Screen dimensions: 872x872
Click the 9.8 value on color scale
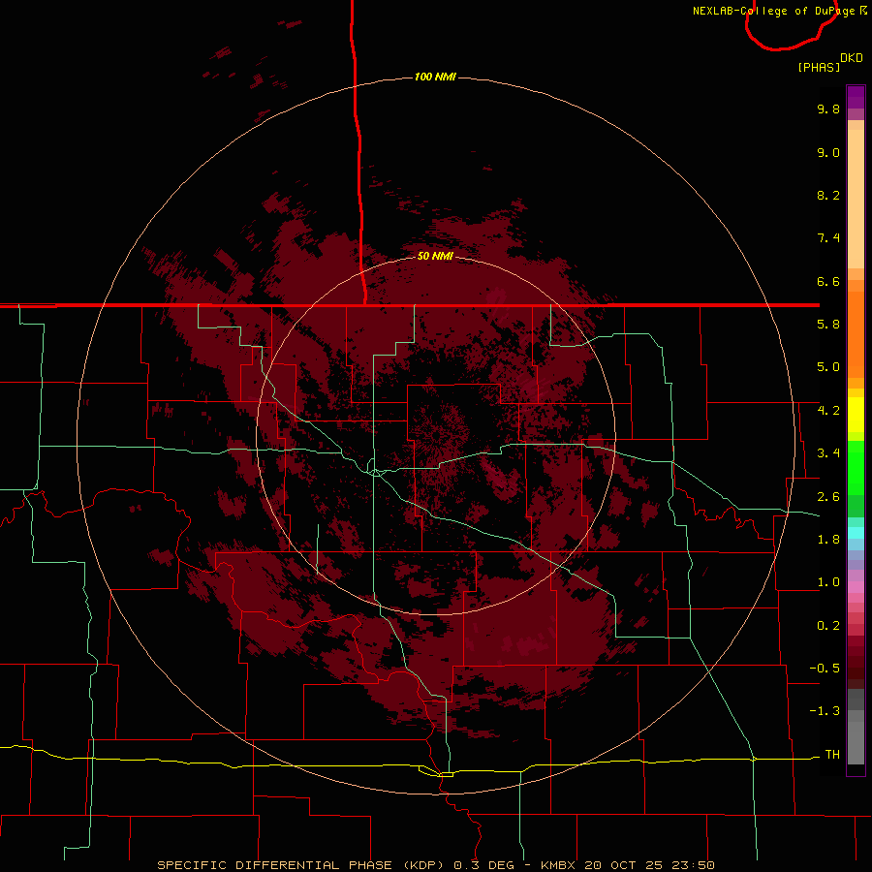pyautogui.click(x=828, y=109)
